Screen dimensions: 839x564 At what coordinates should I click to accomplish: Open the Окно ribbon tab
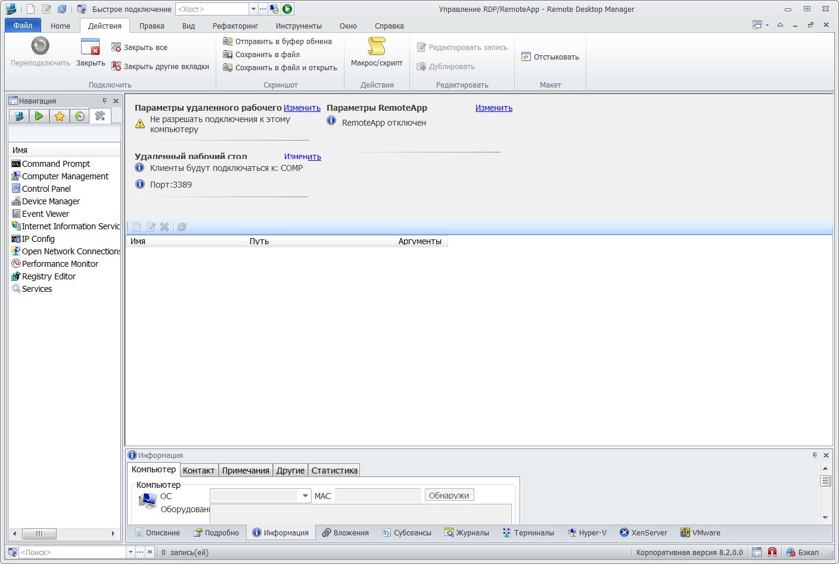click(x=349, y=26)
